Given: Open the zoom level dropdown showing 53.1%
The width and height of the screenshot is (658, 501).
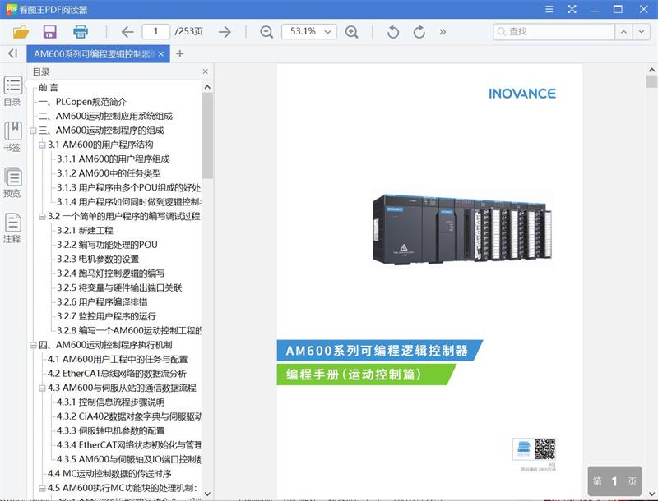Looking at the screenshot, I should click(x=309, y=31).
